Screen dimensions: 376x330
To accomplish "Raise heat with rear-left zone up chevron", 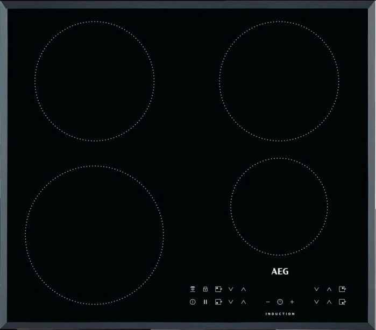I will [x=244, y=289].
